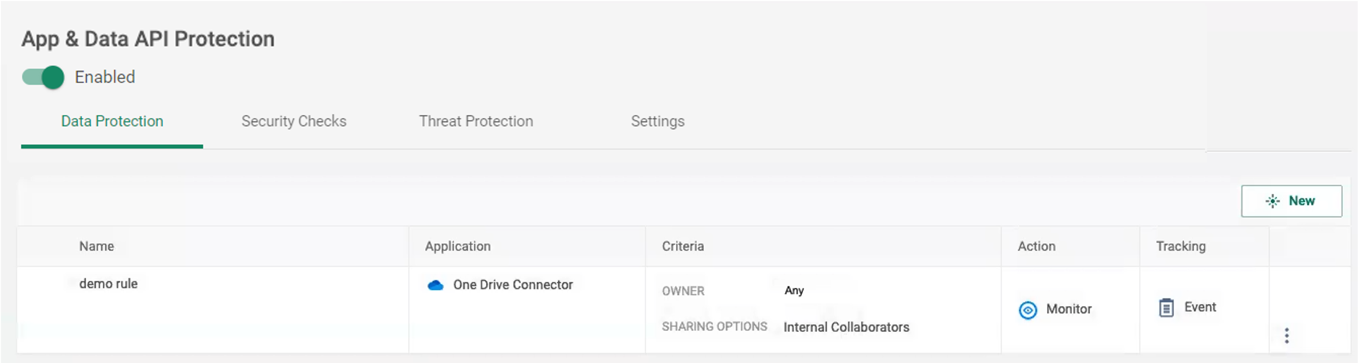This screenshot has width=1358, height=363.
Task: Open the Threat Protection tab
Action: [475, 121]
